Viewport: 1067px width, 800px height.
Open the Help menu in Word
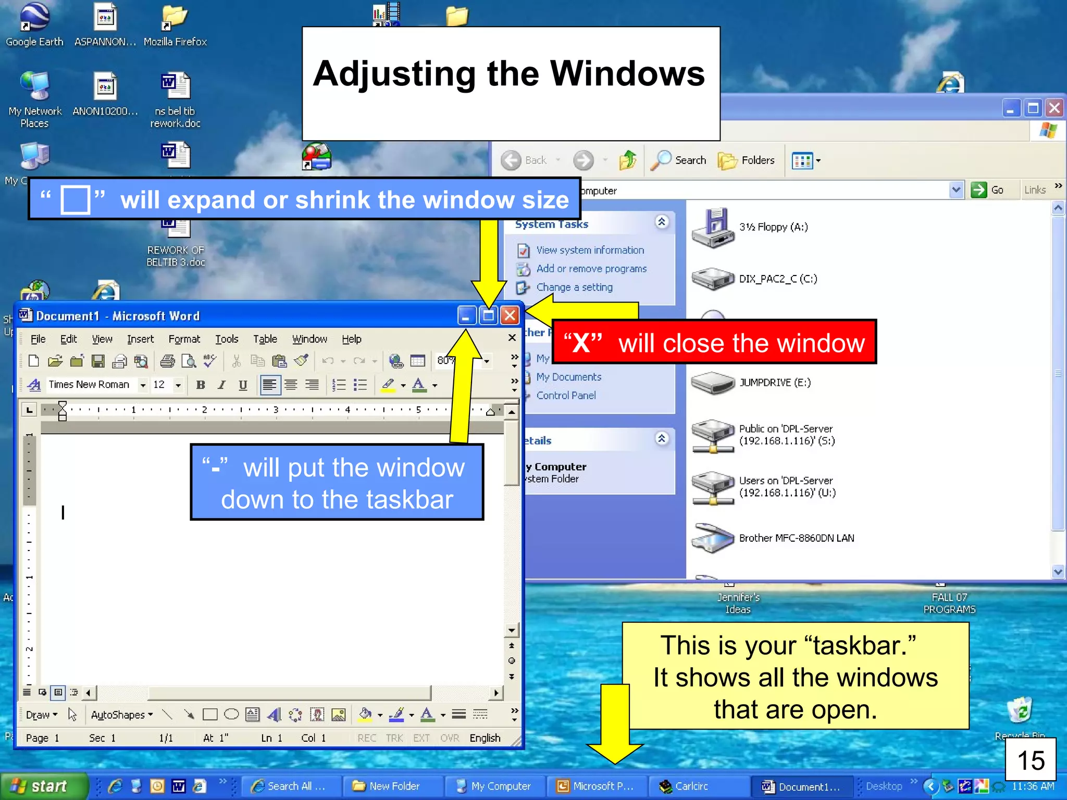click(x=352, y=339)
